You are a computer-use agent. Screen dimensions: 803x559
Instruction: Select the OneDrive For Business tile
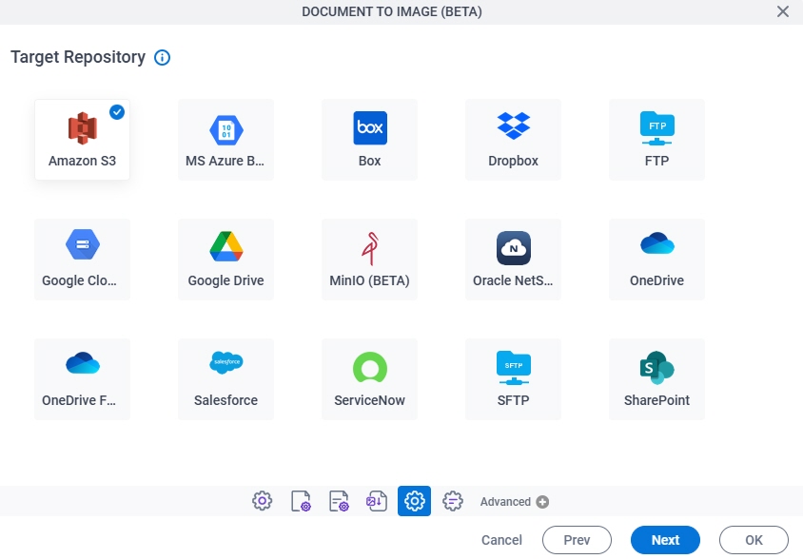tap(82, 378)
